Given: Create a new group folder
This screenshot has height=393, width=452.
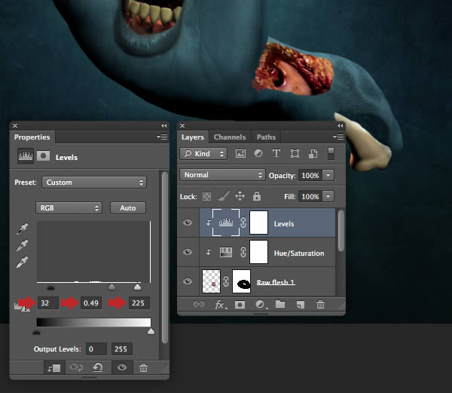Looking at the screenshot, I should coord(280,304).
